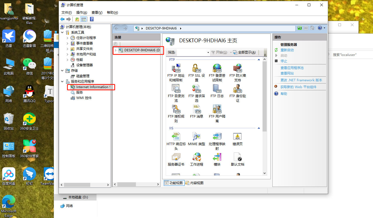The height and width of the screenshot is (218, 373).
Task: Expand the 任务计划程序 node
Action: click(68, 38)
